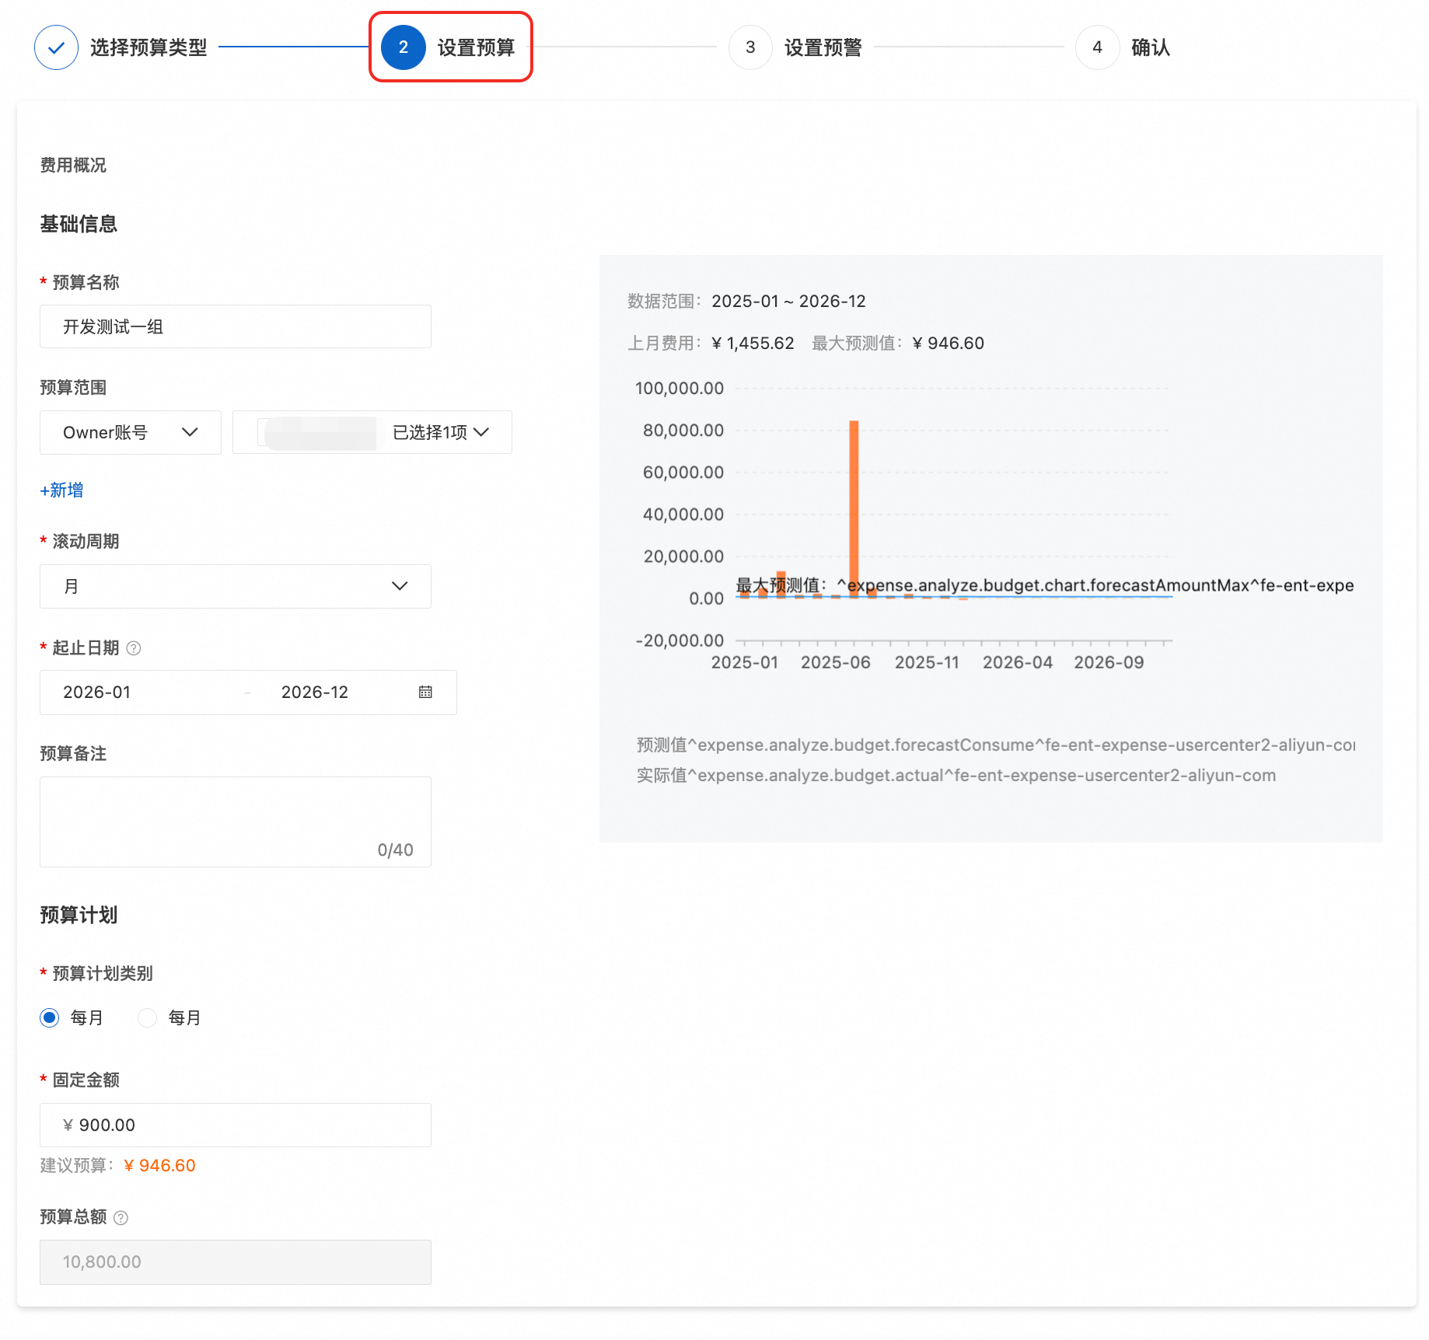Screen dimensions: 1429x1340
Task: Open the Owner账号 scope dropdown
Action: pyautogui.click(x=131, y=432)
